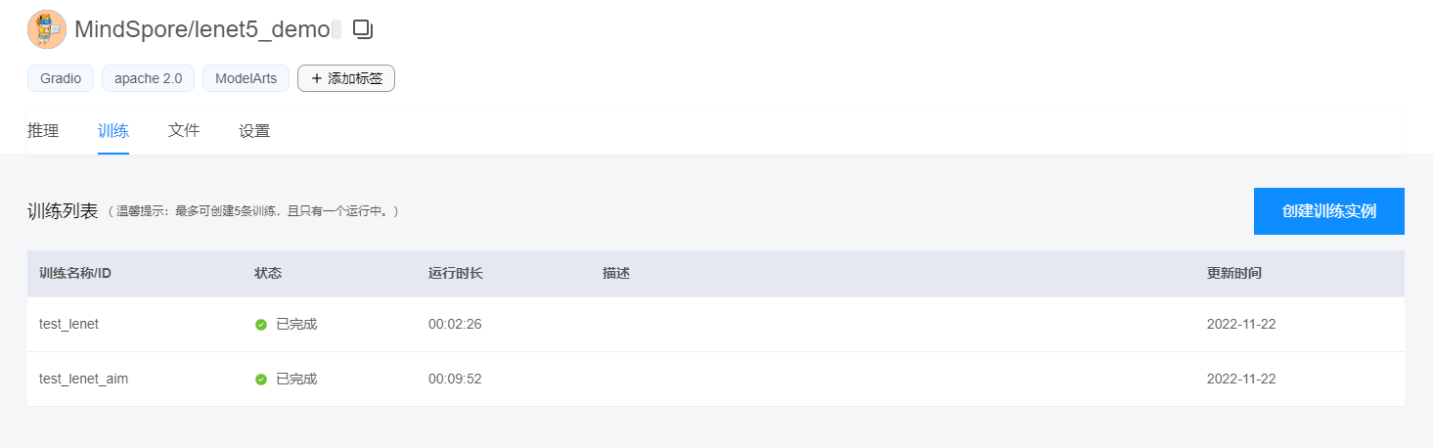Click the 创建训练实例 button

[1328, 211]
